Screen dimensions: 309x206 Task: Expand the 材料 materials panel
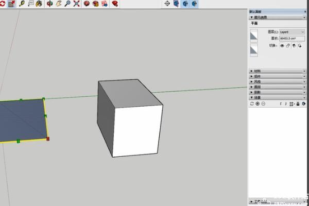[252, 71]
